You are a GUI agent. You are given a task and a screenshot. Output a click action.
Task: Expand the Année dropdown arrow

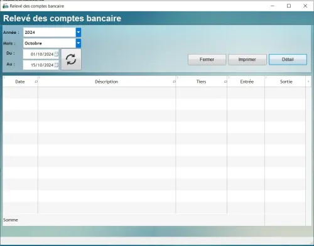coord(78,32)
